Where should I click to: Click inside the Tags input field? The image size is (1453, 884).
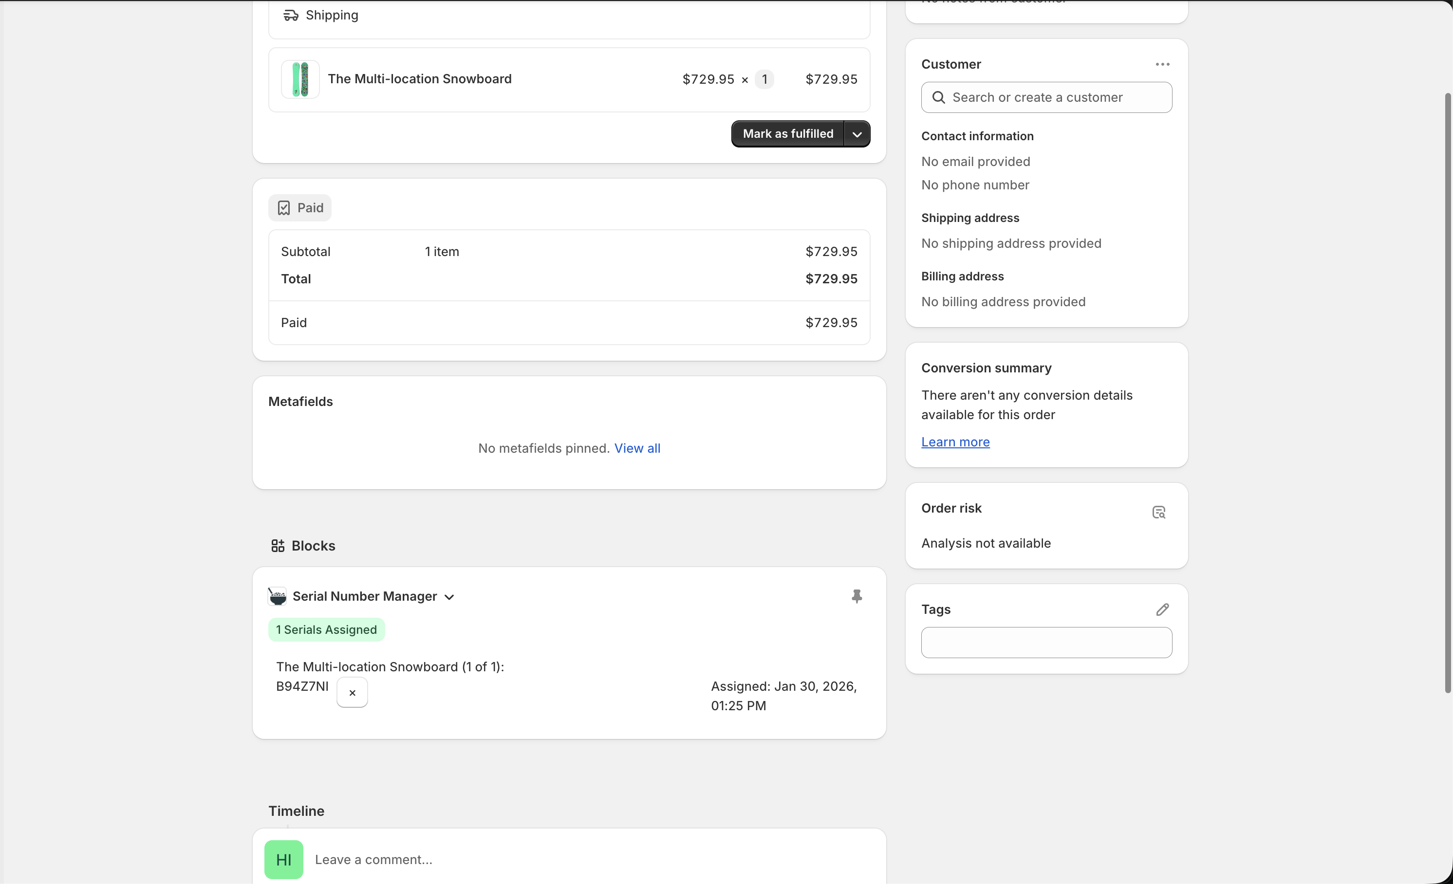(x=1046, y=643)
